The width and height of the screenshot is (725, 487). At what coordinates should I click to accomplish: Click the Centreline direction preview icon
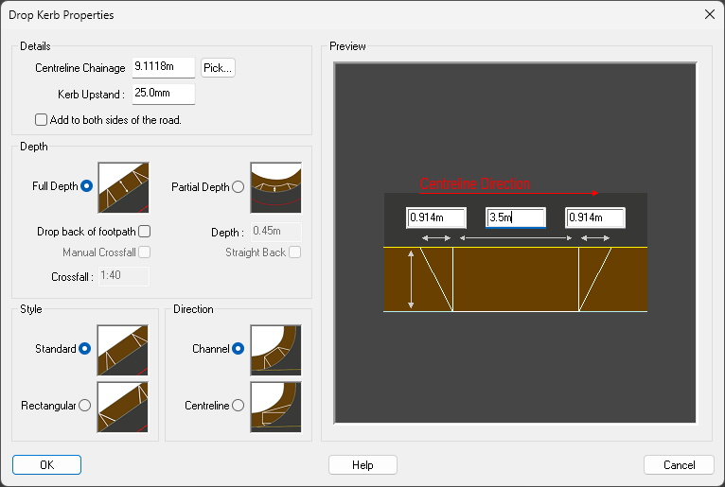click(x=275, y=406)
